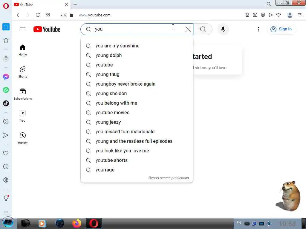
Task: Open Easy Setup sliders icon
Action: 300,15
